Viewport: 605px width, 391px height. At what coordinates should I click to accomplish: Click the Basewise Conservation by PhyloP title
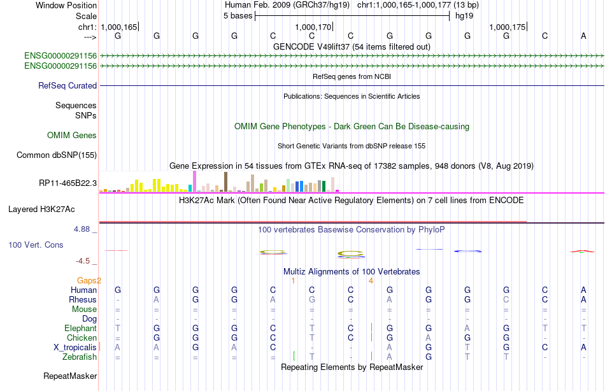352,230
